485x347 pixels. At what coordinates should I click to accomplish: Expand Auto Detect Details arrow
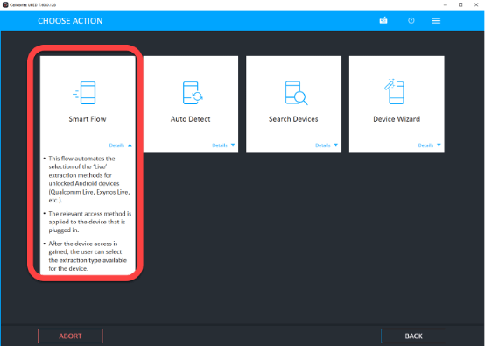click(233, 145)
